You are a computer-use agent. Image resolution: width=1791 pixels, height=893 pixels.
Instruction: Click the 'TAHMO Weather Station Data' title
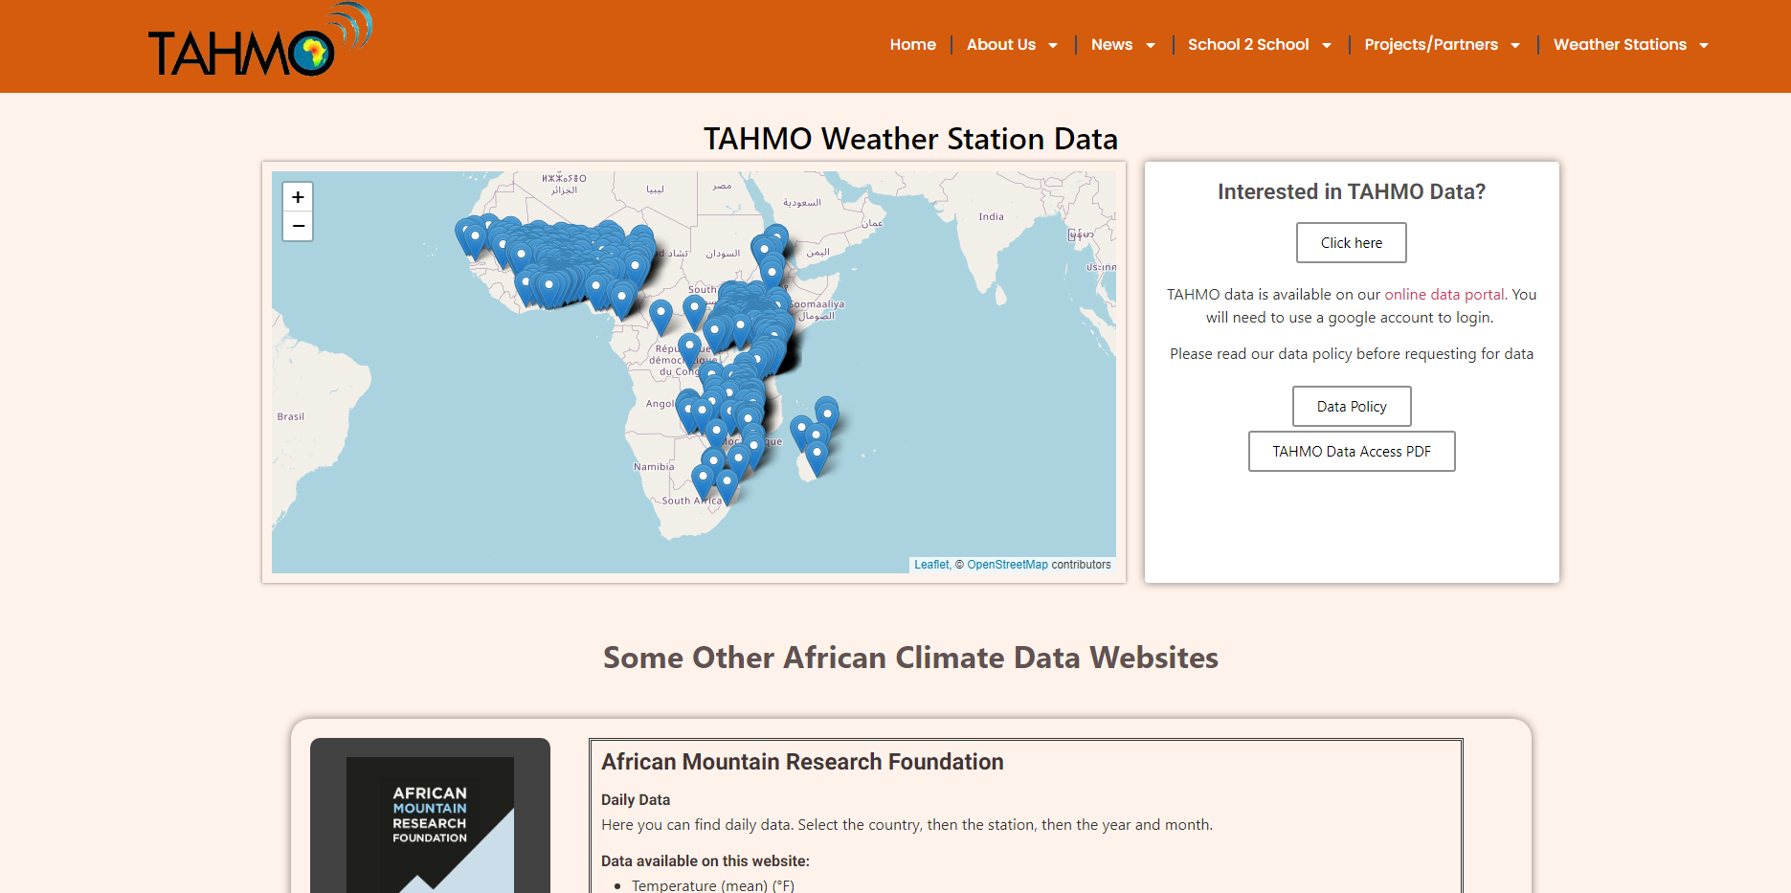click(x=910, y=139)
